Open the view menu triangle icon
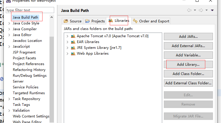The height and width of the screenshot is (123, 221). (212, 10)
